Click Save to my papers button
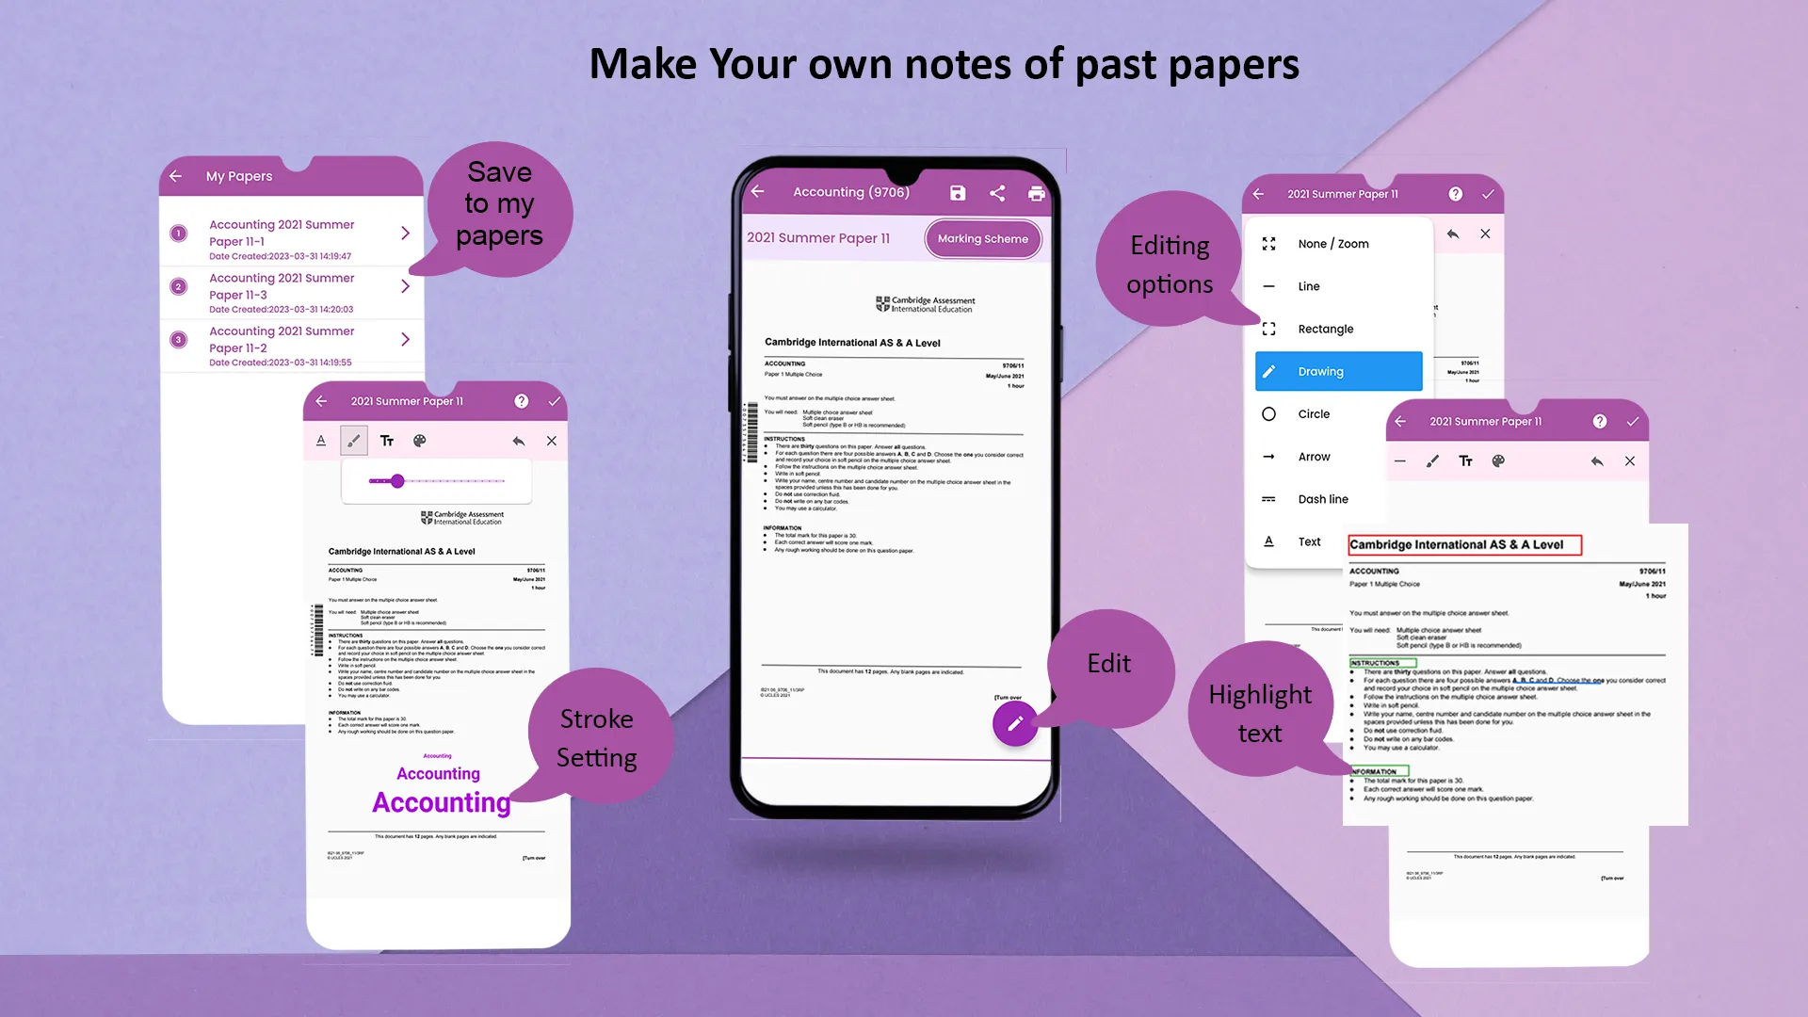The image size is (1808, 1017). [x=958, y=192]
